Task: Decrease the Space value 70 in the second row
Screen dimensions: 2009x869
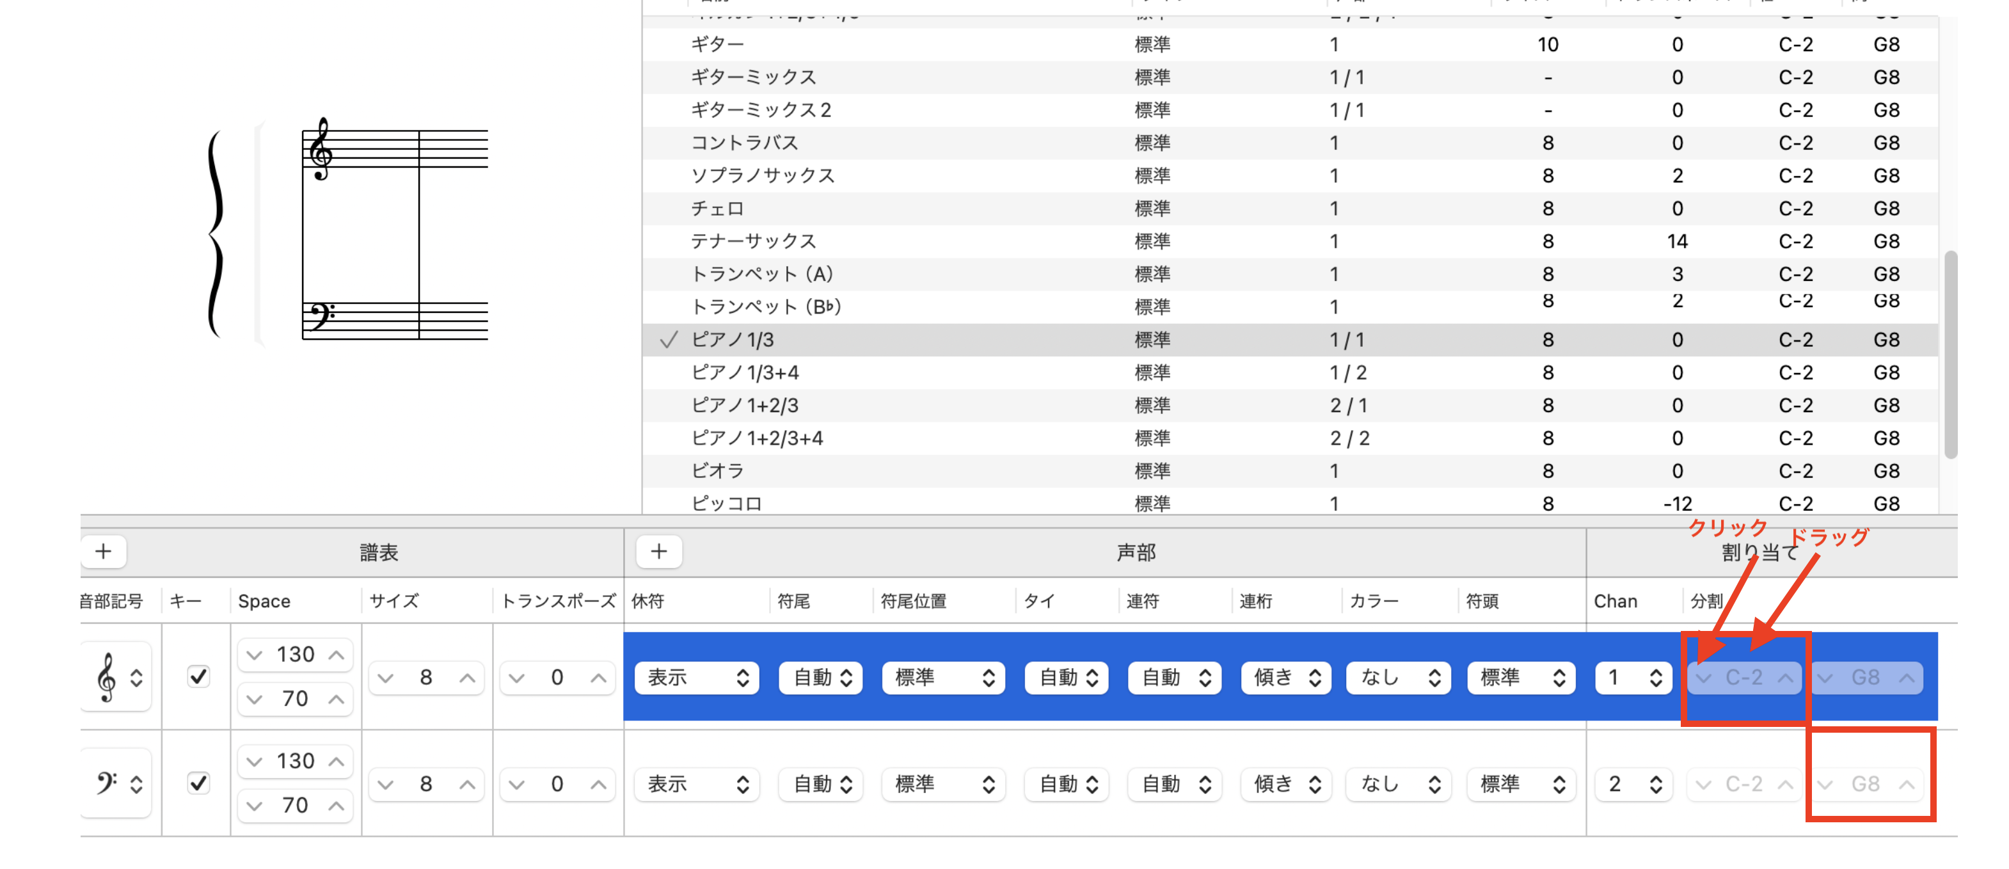Action: (254, 806)
